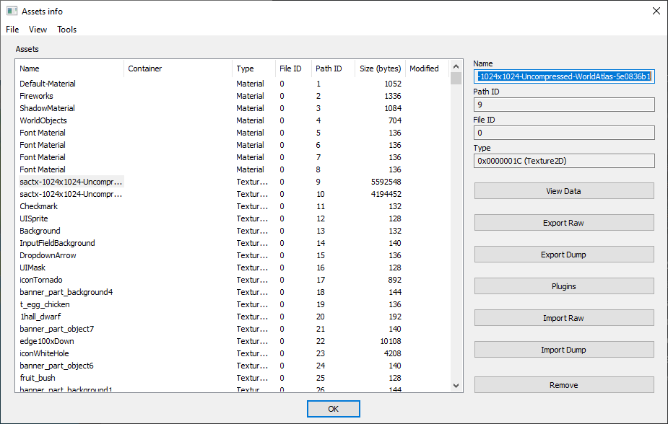The width and height of the screenshot is (668, 424).
Task: Sort by the Modified column header
Action: pos(427,69)
